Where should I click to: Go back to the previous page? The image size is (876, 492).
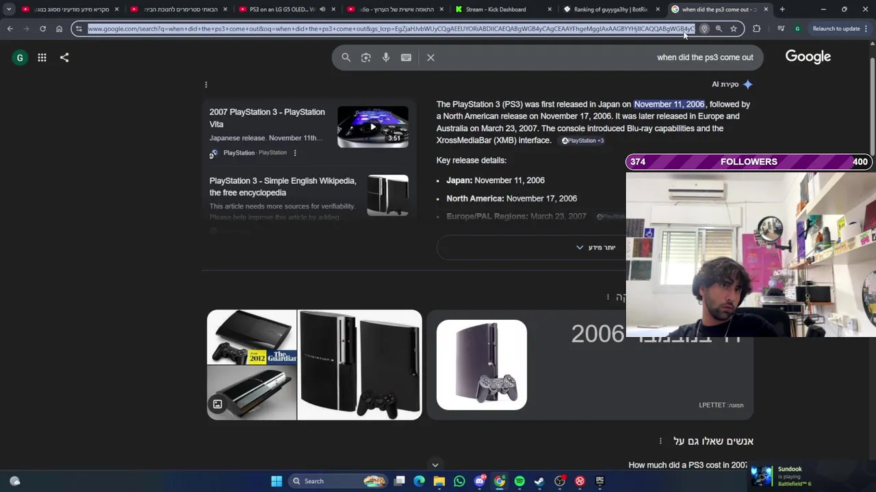point(10,29)
